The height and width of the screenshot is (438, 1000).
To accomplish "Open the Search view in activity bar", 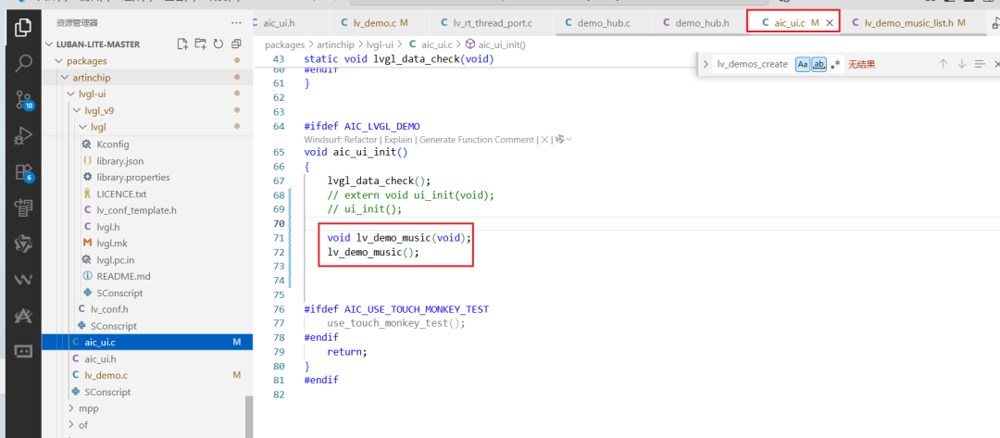I will click(x=23, y=63).
